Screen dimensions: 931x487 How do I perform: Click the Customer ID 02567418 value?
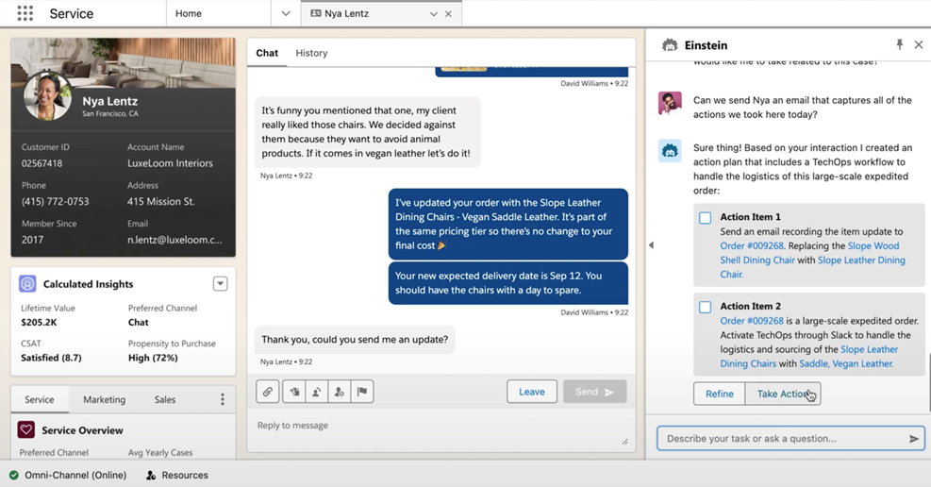[x=42, y=163]
